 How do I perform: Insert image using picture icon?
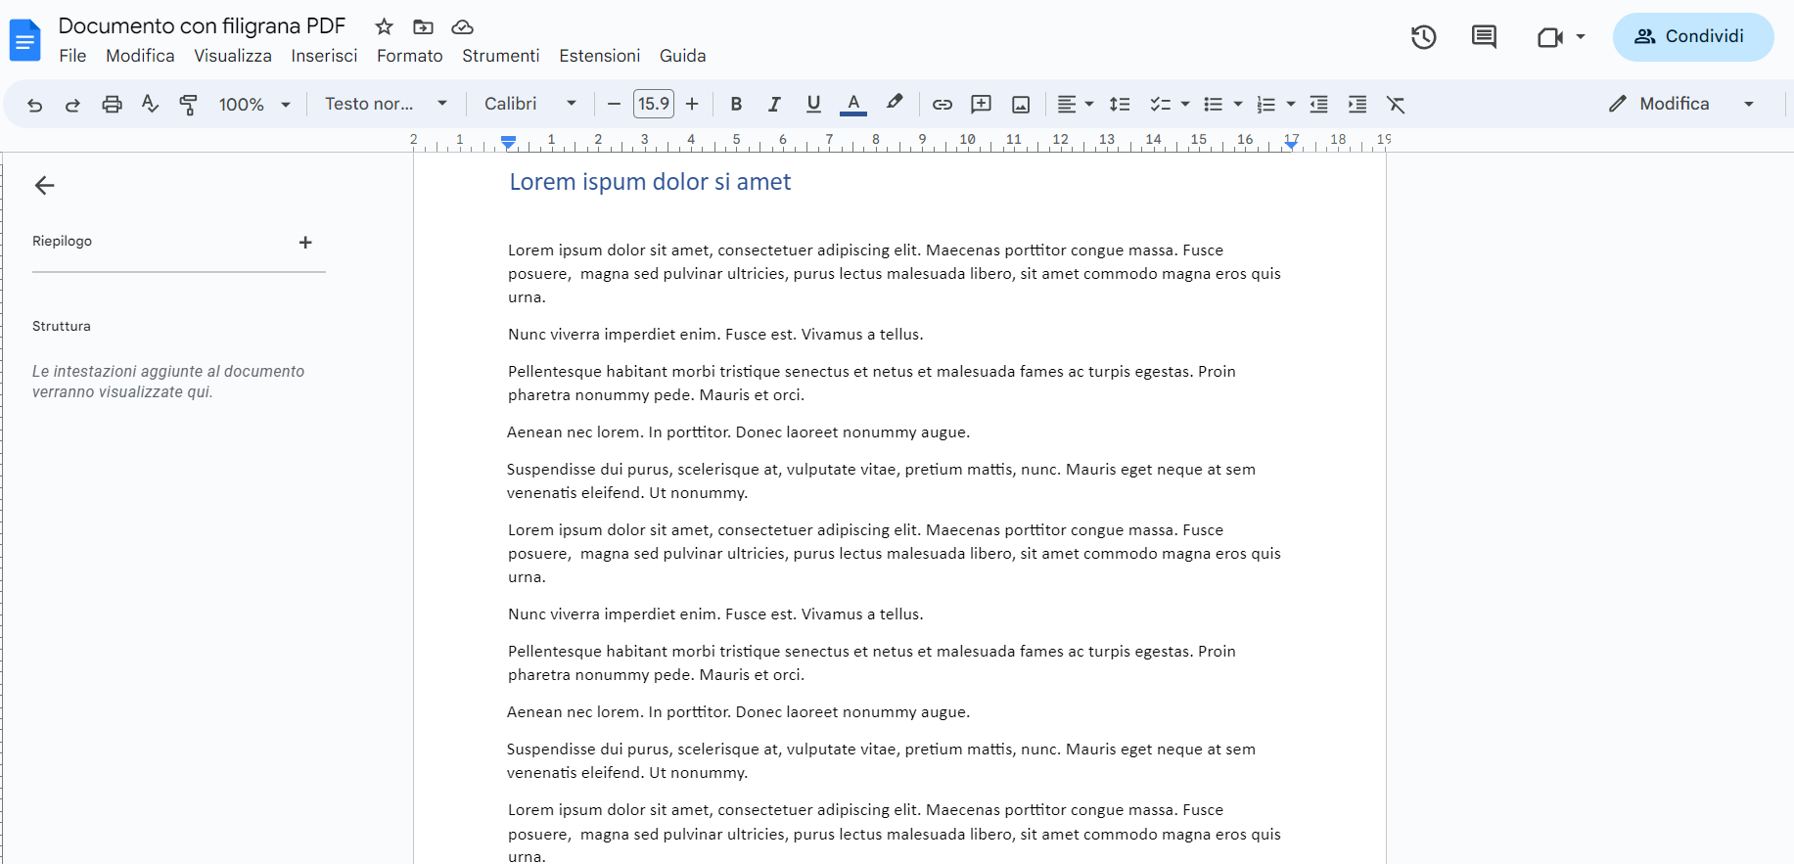coord(1021,105)
